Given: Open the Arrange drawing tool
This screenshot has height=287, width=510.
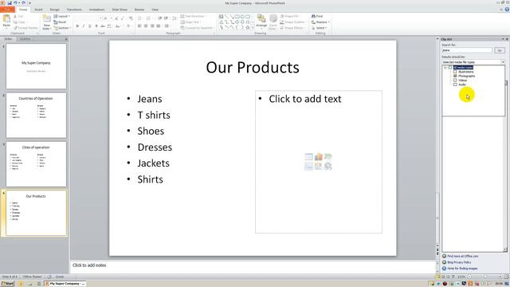Looking at the screenshot, I should point(261,21).
